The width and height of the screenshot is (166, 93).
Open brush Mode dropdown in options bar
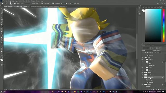tap(25, 4)
